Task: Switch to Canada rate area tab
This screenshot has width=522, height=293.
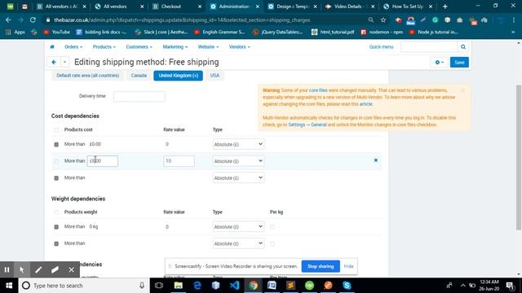Action: 139,76
